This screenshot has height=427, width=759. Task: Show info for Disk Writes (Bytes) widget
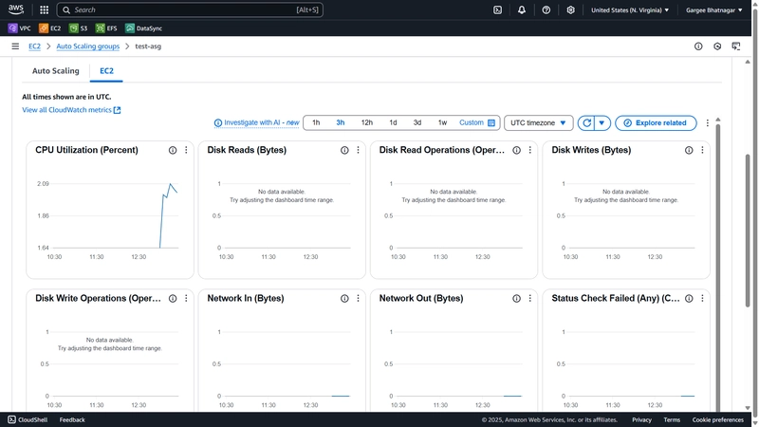tap(689, 150)
